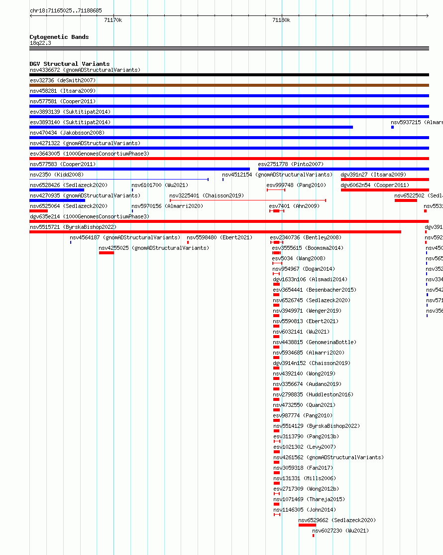The width and height of the screenshot is (443, 555).
Task: Select nsv4261562 gnomAD variant label
Action: tap(329, 457)
